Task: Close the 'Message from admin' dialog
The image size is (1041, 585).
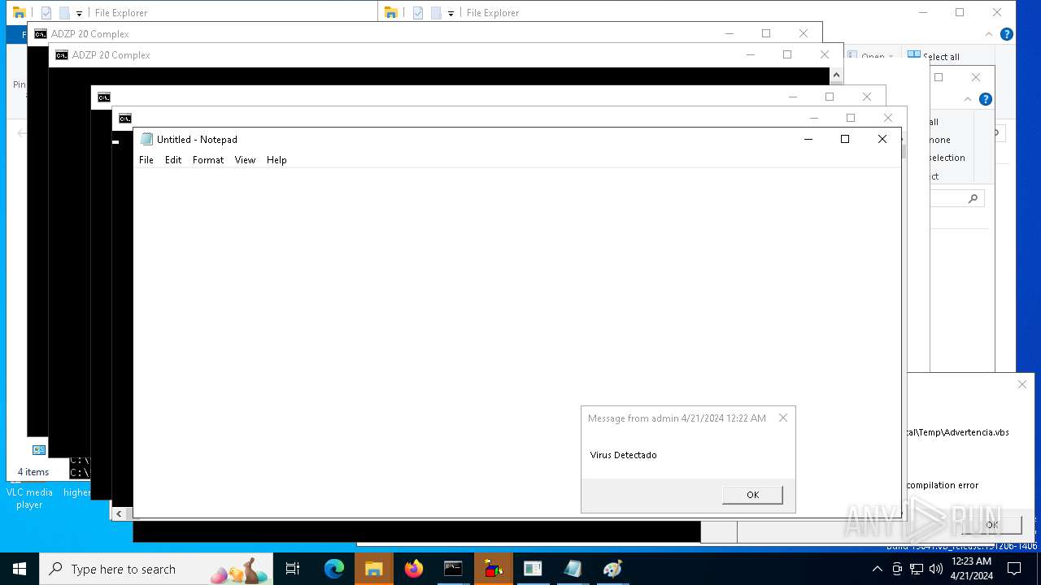Action: (x=783, y=418)
